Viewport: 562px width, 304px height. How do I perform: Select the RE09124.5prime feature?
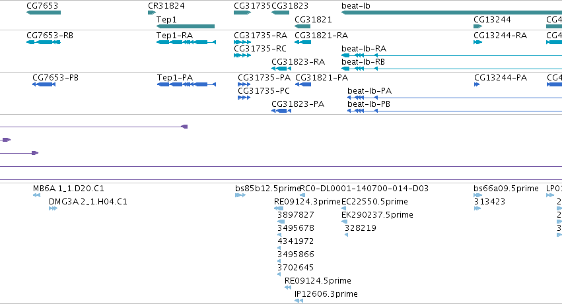coord(288,288)
